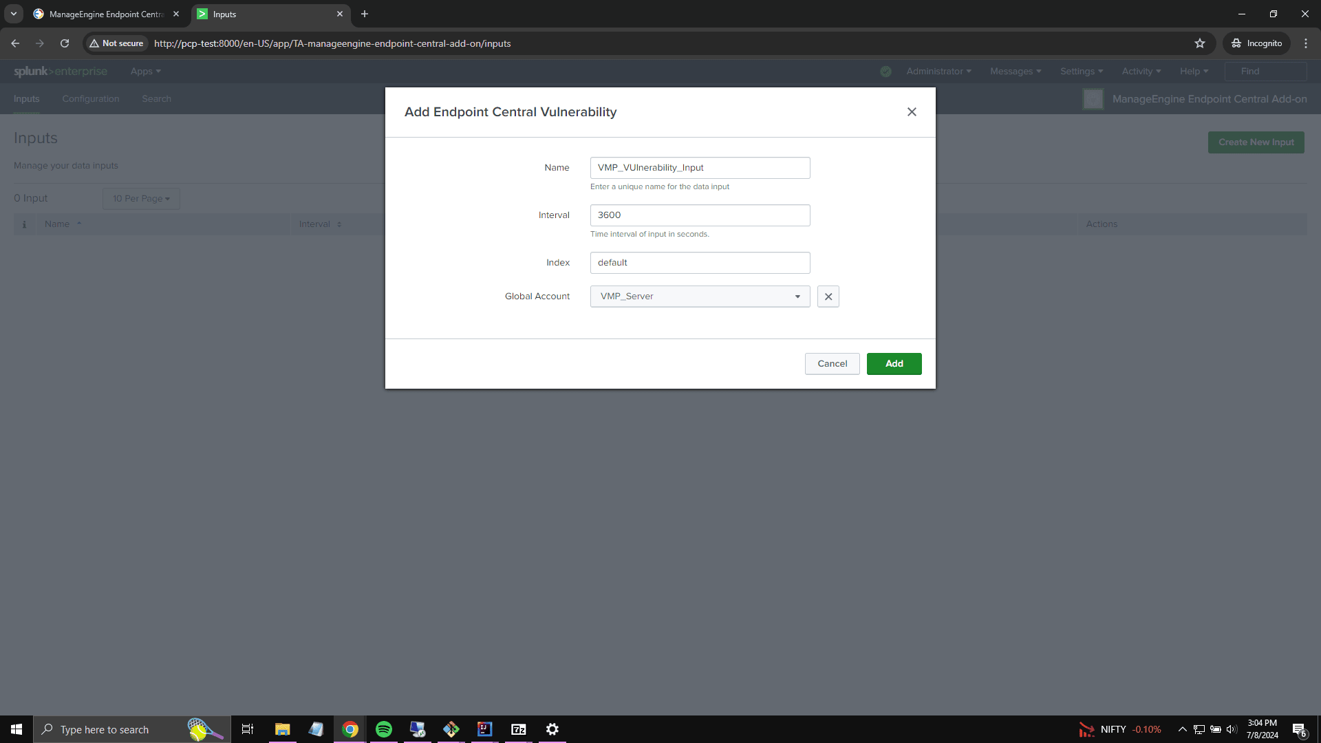Viewport: 1321px width, 743px height.
Task: Open the Settings menu in Splunk
Action: pos(1080,71)
